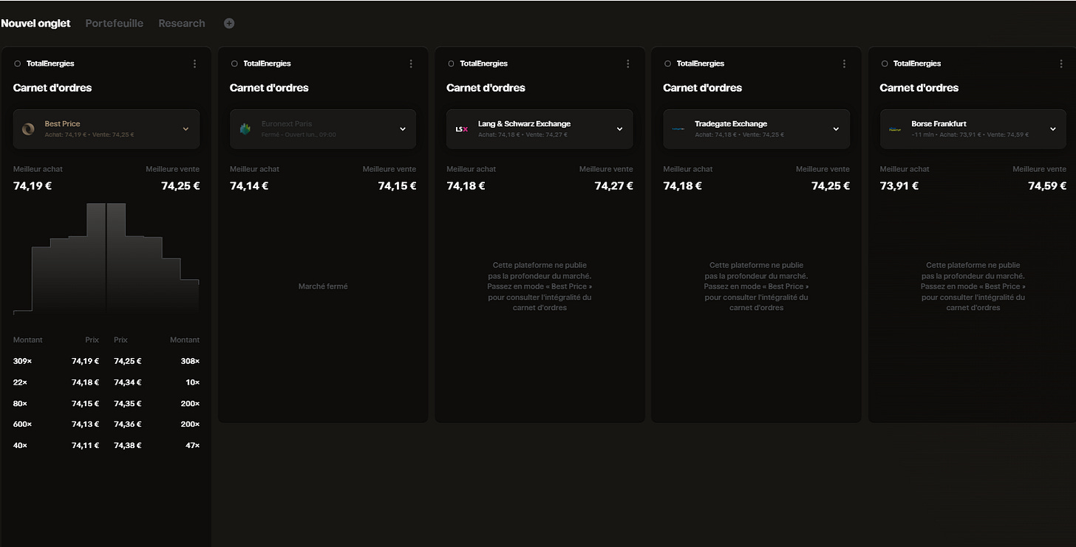Select the ask price 74,35 €
The height and width of the screenshot is (547, 1076).
click(127, 404)
